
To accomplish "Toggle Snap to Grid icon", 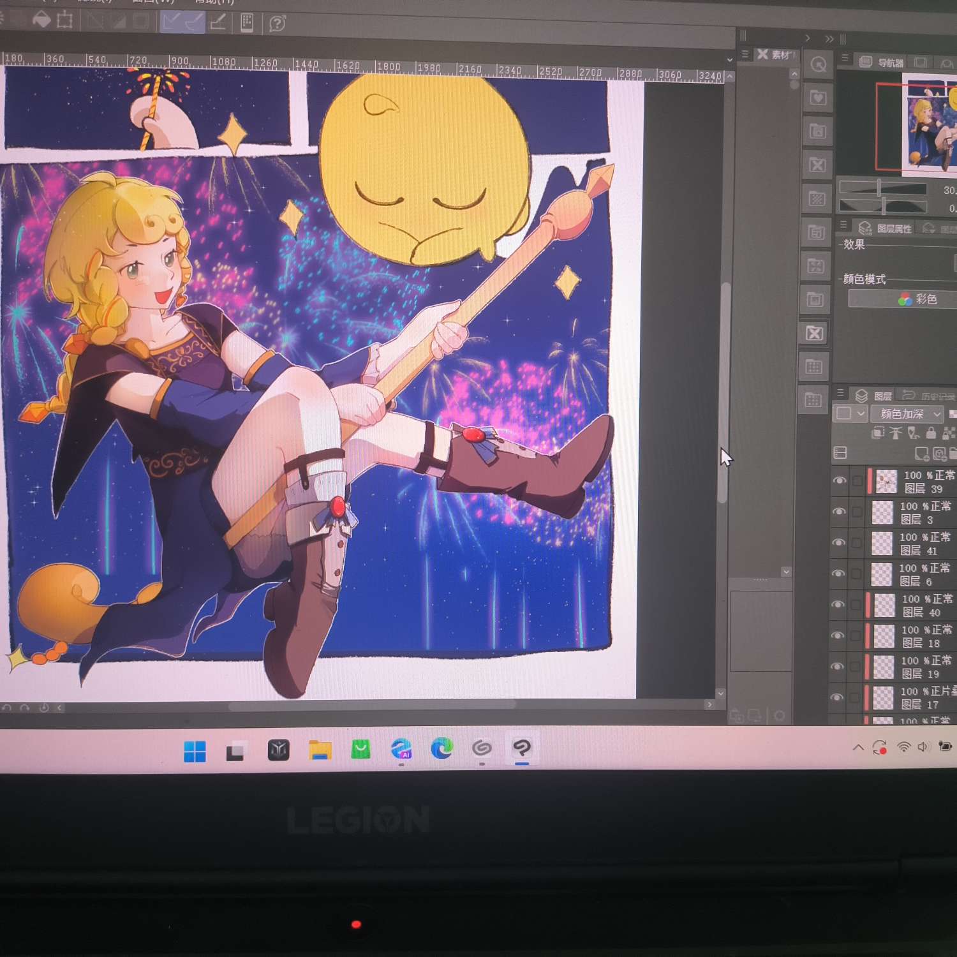I will click(x=218, y=22).
